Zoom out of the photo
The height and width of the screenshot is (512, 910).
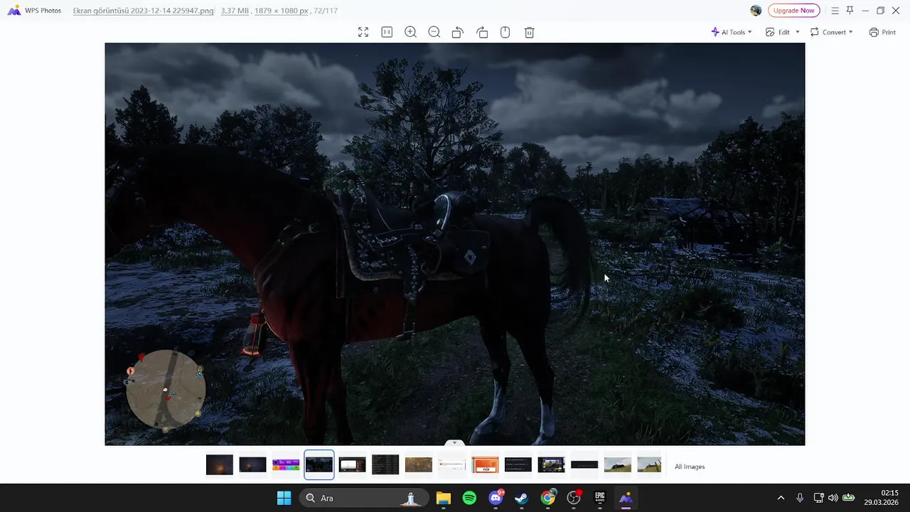click(x=434, y=32)
